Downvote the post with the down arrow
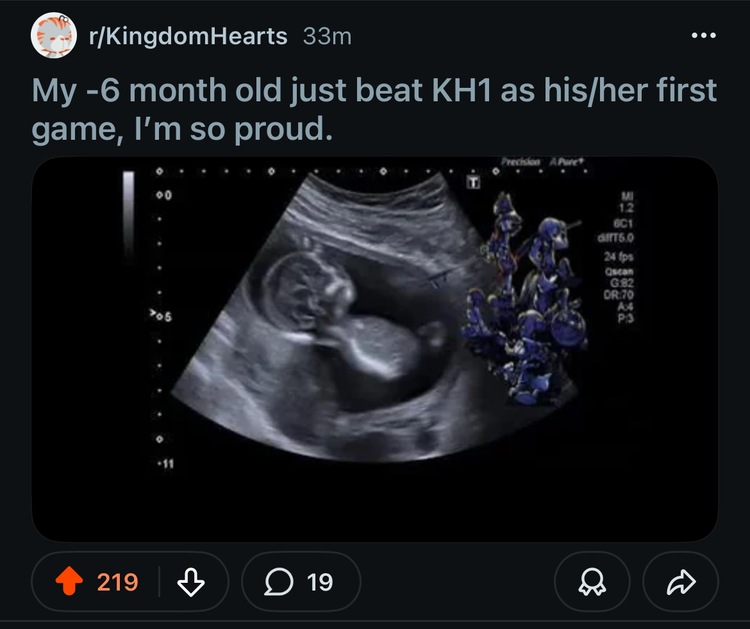 pyautogui.click(x=190, y=582)
